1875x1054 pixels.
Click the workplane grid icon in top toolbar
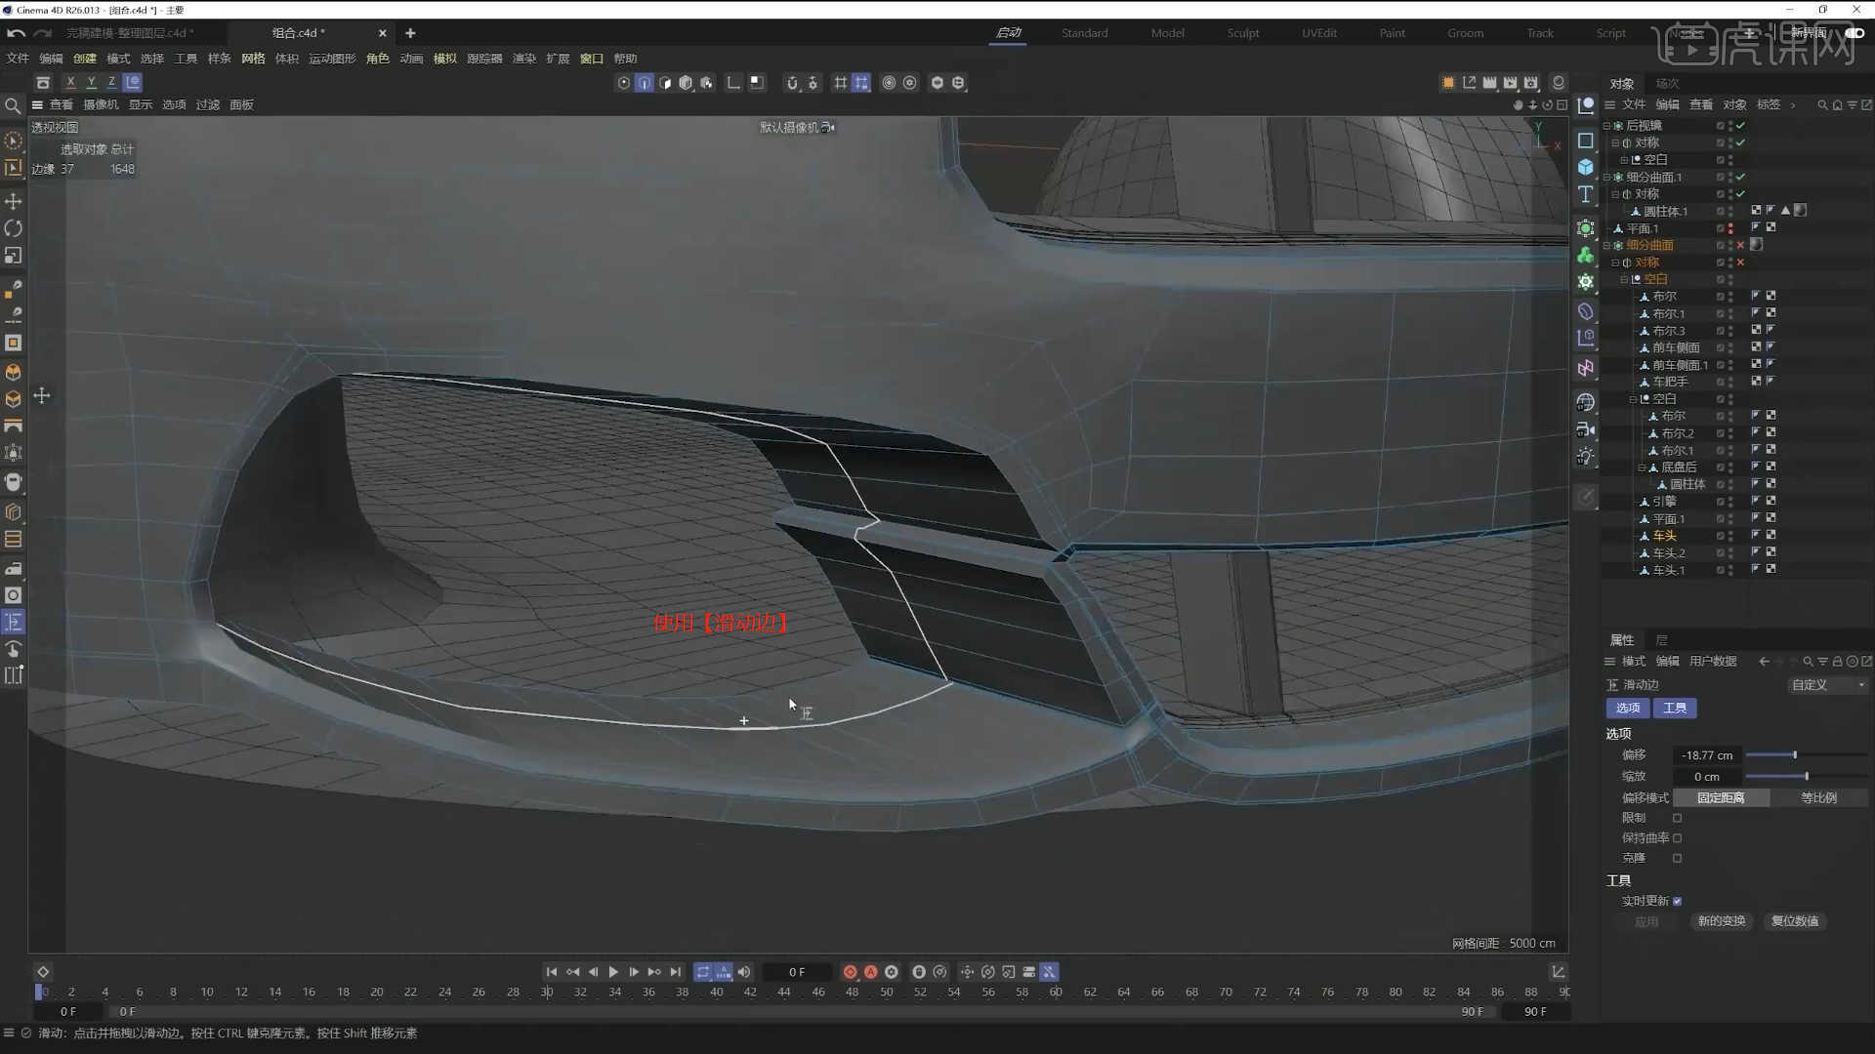coord(840,83)
